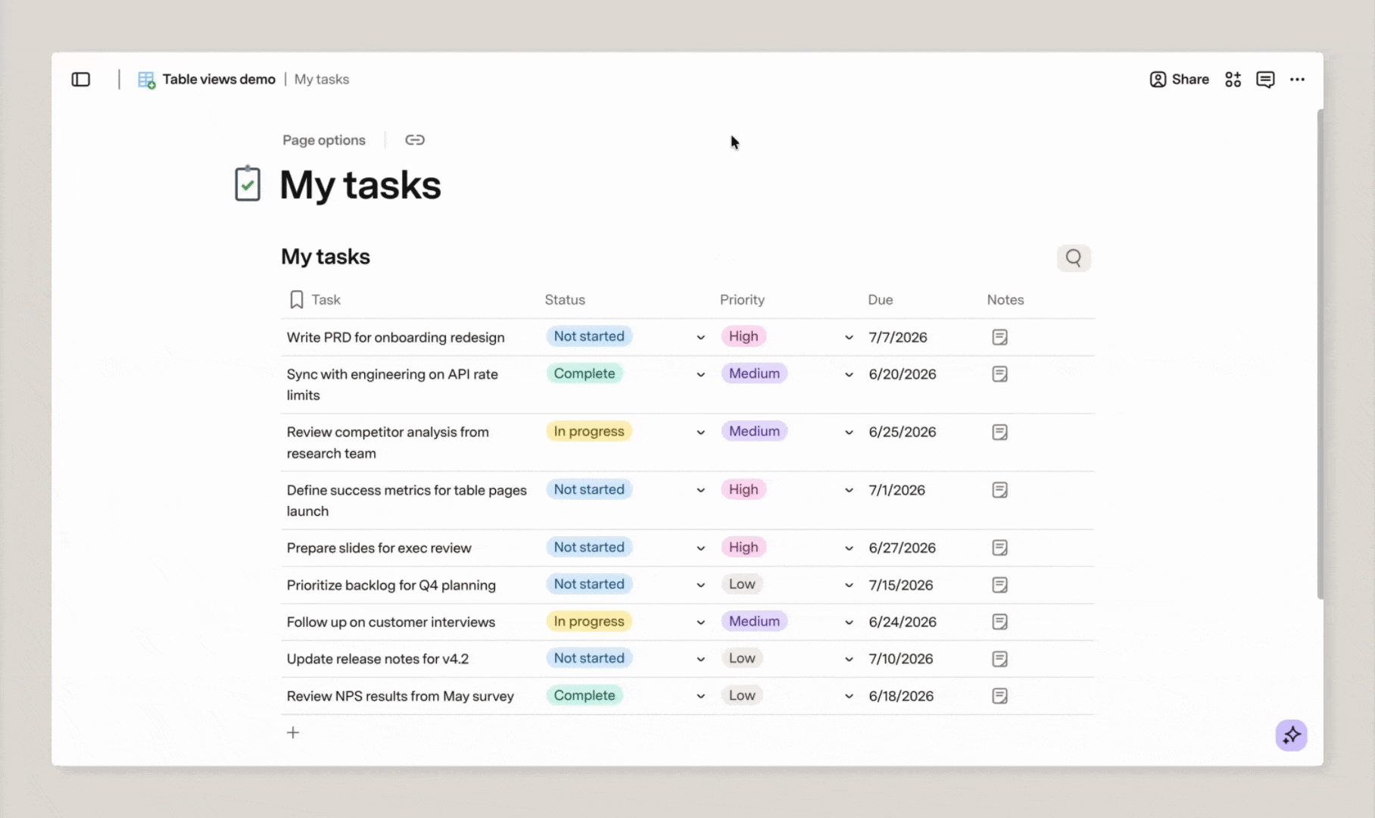1375x818 pixels.
Task: Open the comments icon in header
Action: point(1265,80)
